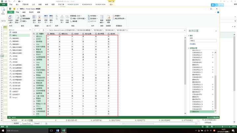Click Use First Row As Headers
Viewport: 237px width, 133px height.
(78, 18)
